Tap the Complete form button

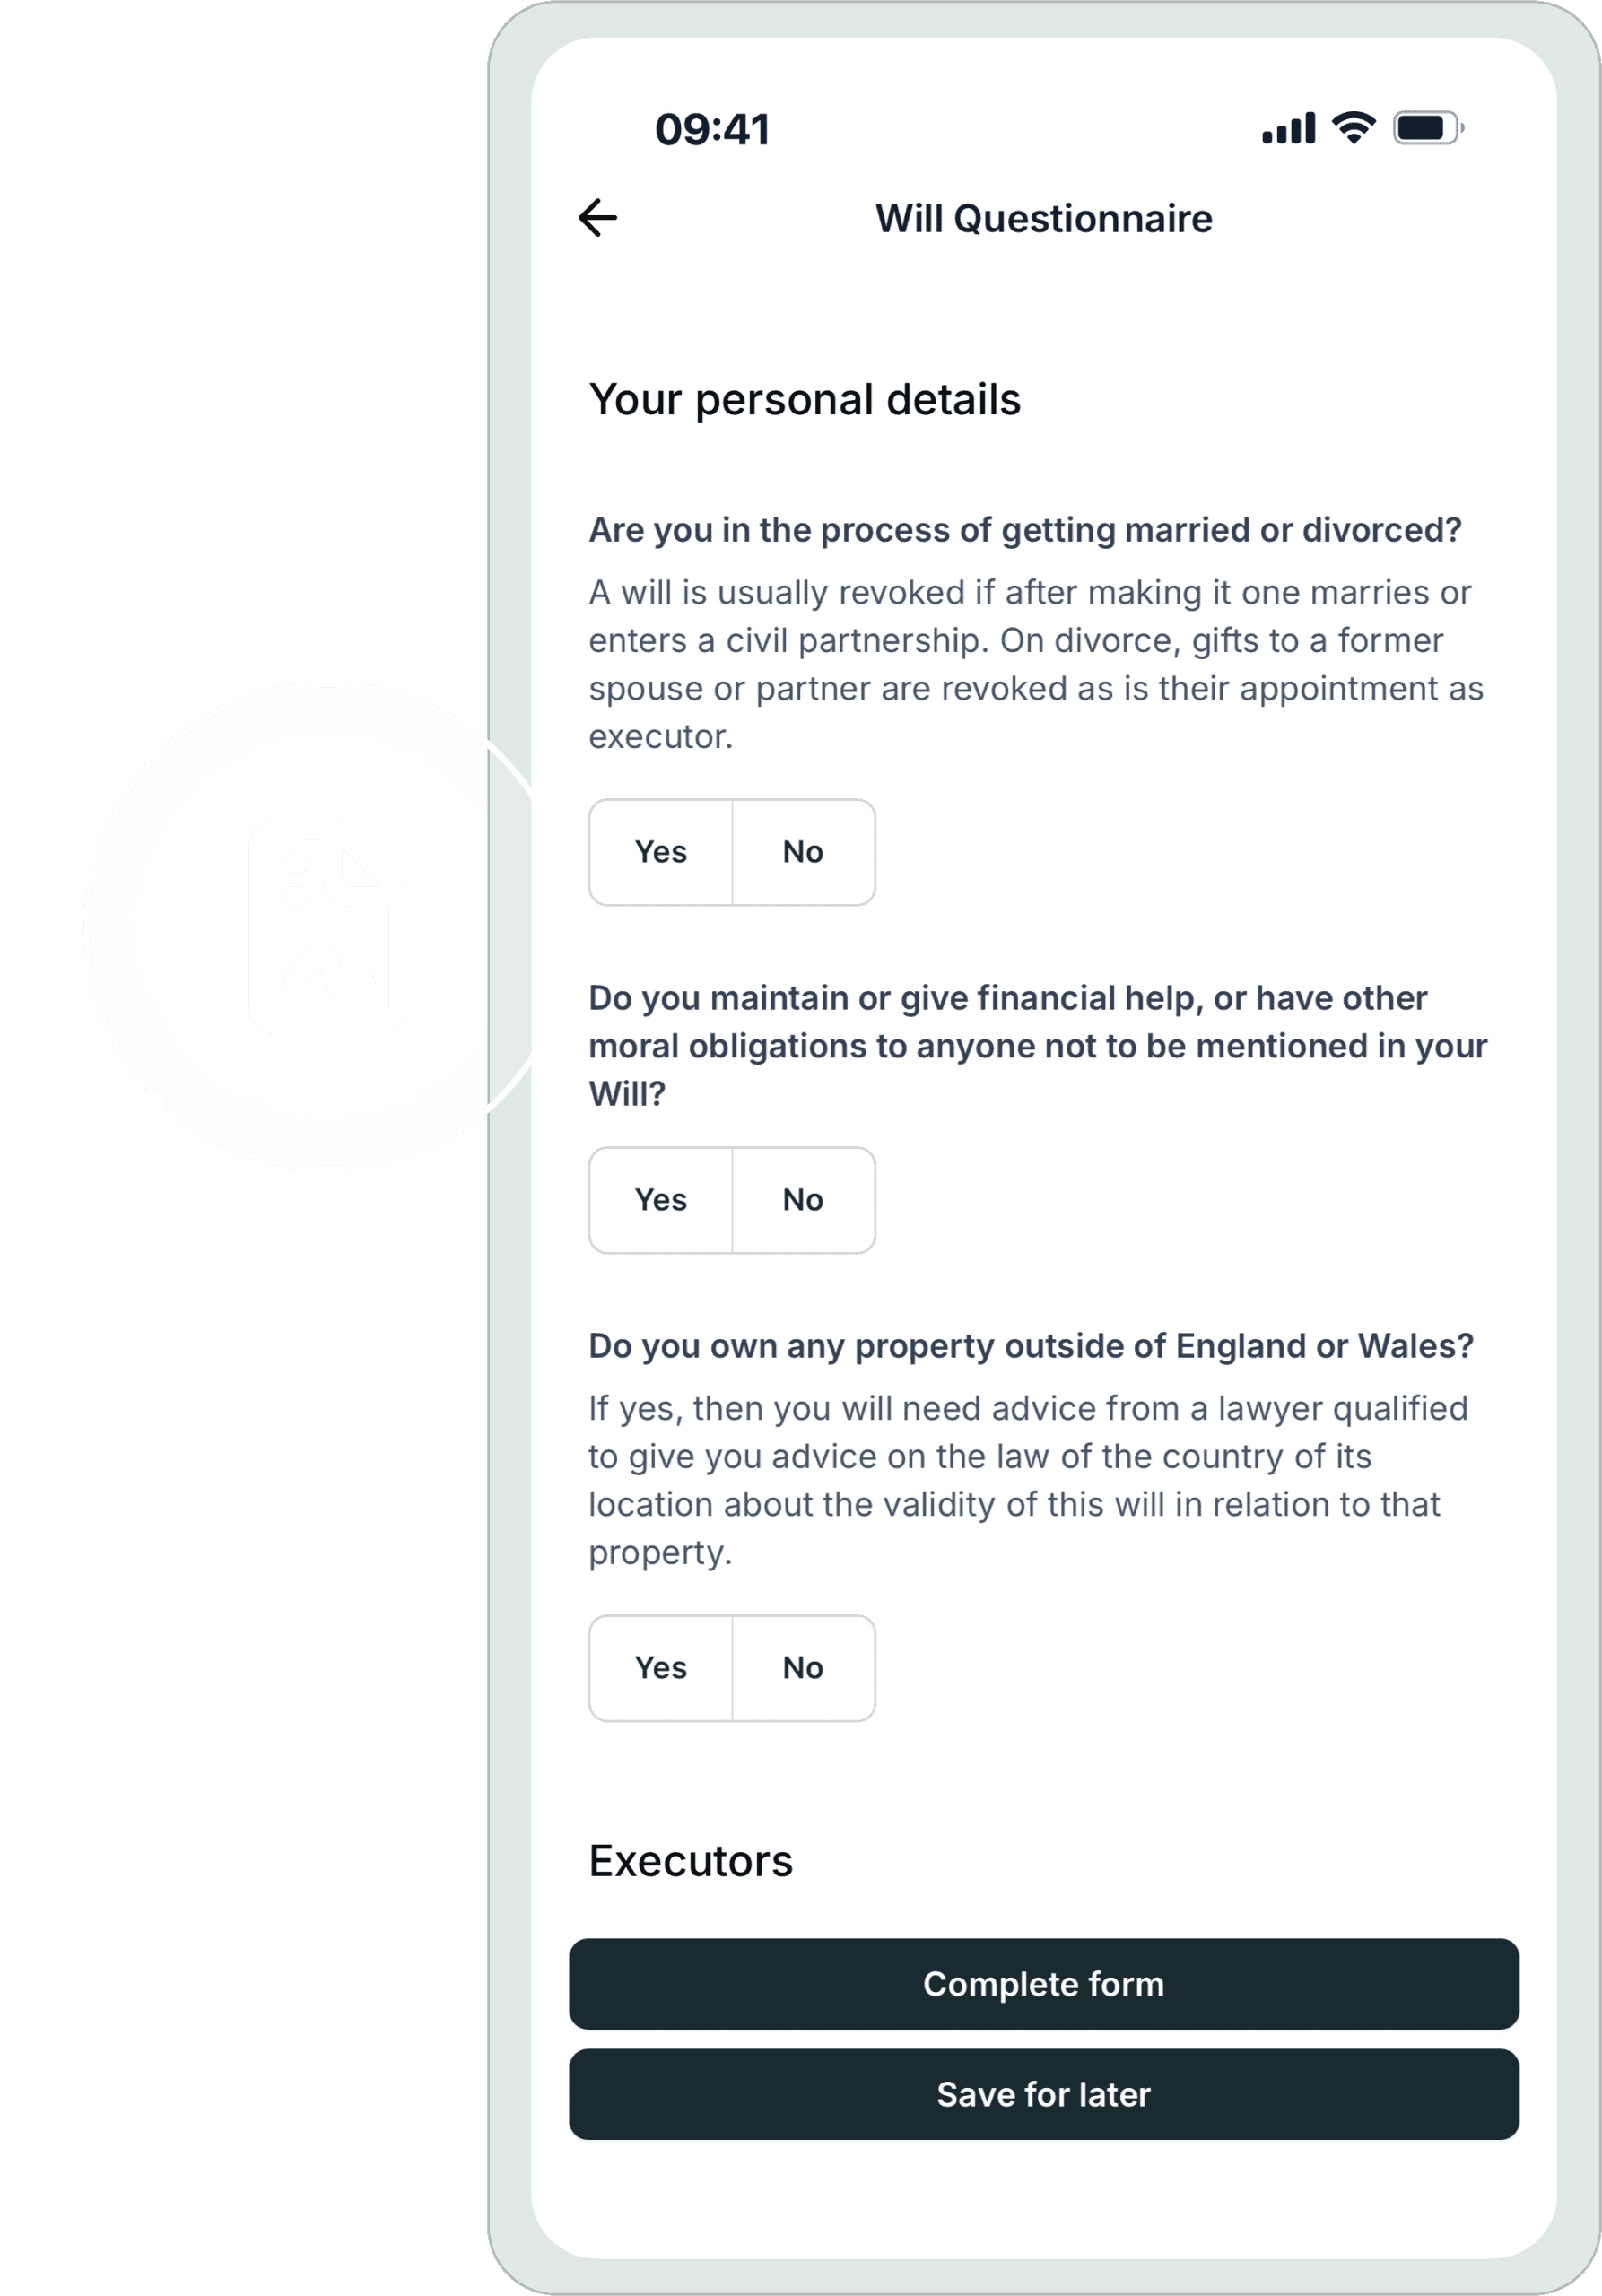[1044, 1984]
